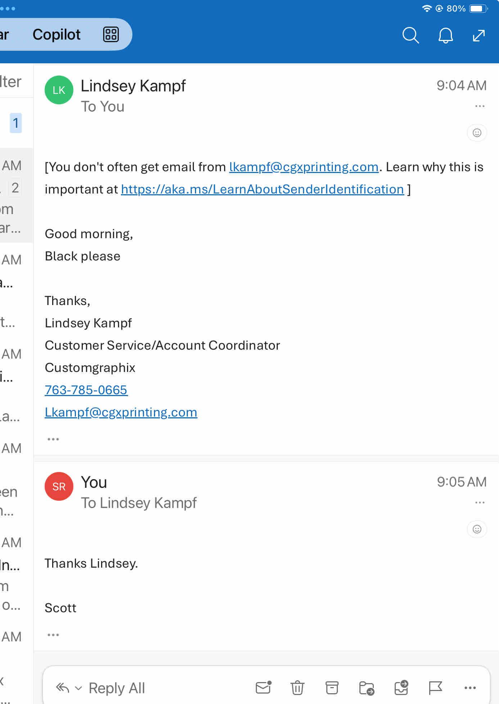Image resolution: width=499 pixels, height=704 pixels.
Task: Open search with the magnifier icon
Action: click(x=410, y=35)
